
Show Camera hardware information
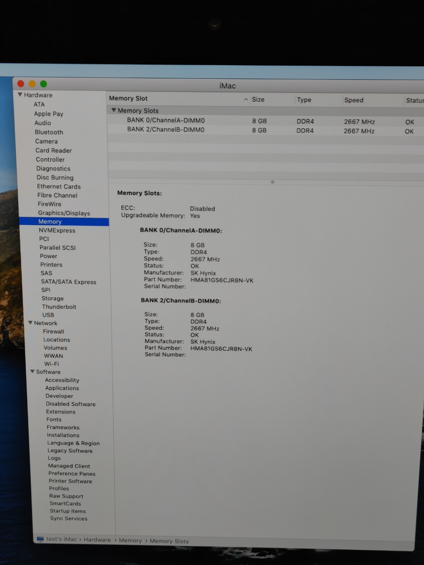(x=46, y=141)
